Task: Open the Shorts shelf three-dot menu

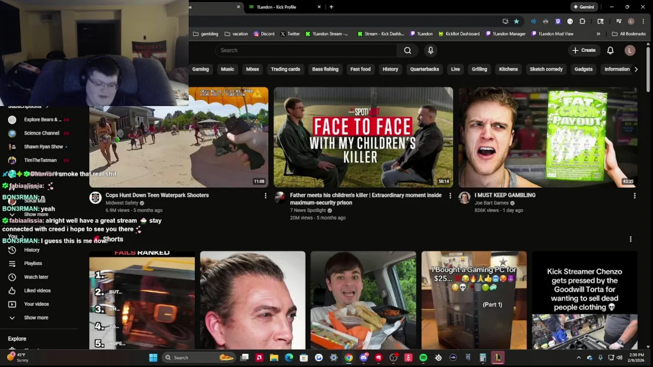Action: point(631,240)
